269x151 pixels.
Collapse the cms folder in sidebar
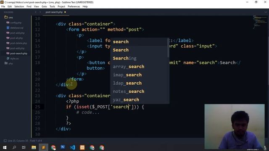pos(8,18)
